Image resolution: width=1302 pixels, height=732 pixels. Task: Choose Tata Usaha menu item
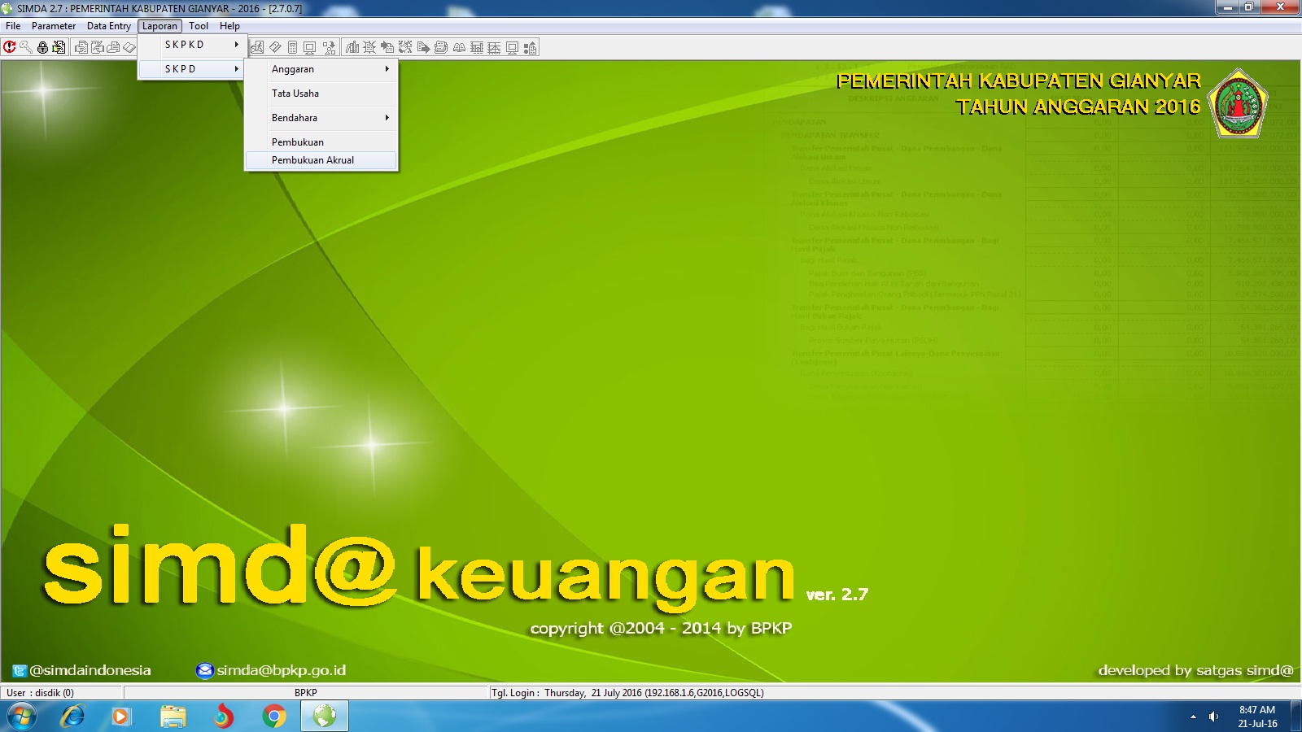pyautogui.click(x=321, y=94)
